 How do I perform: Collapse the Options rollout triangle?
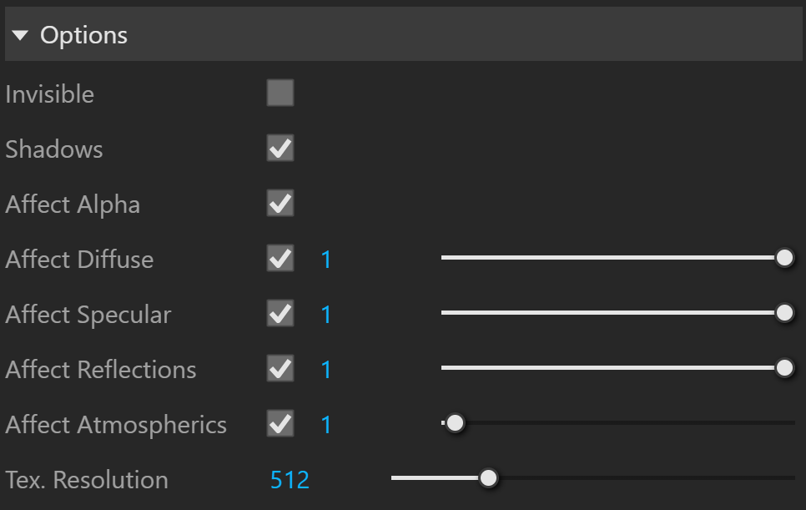click(20, 35)
